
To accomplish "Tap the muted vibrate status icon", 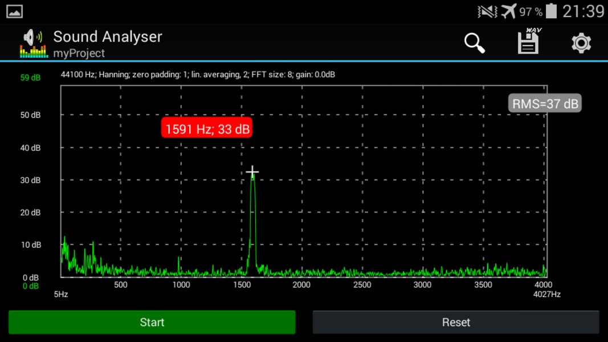I will 487,11.
